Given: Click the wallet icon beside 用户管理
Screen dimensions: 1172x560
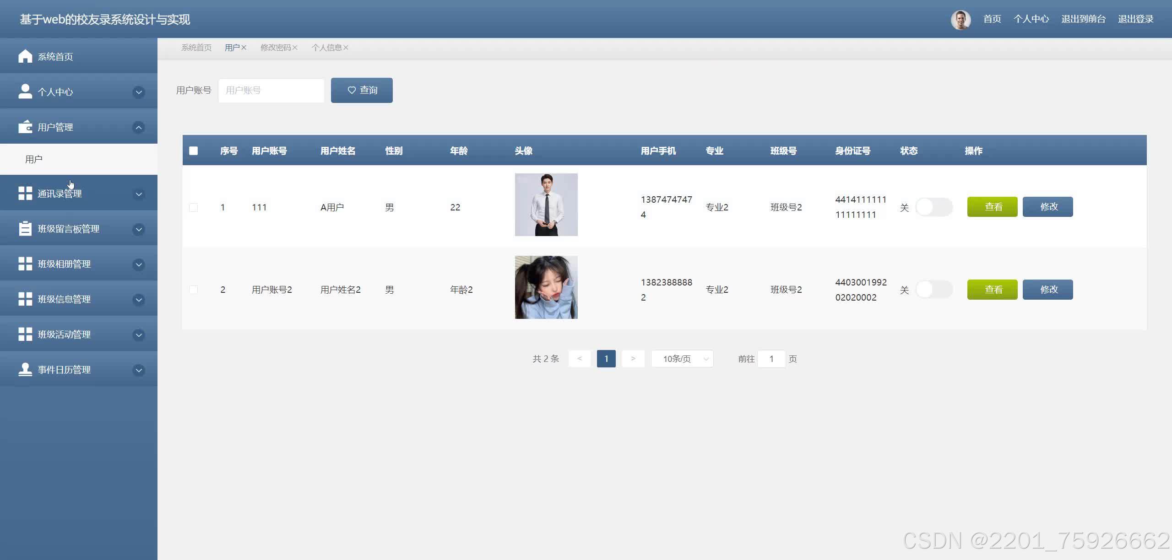Looking at the screenshot, I should click(x=25, y=127).
